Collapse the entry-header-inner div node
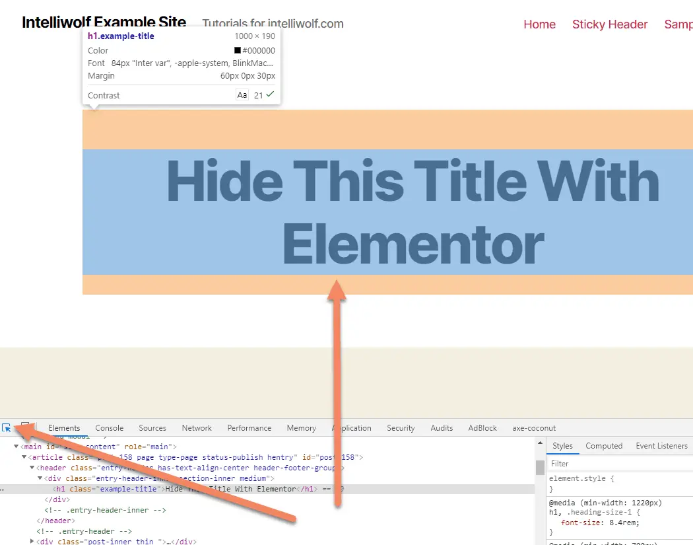 pos(40,478)
